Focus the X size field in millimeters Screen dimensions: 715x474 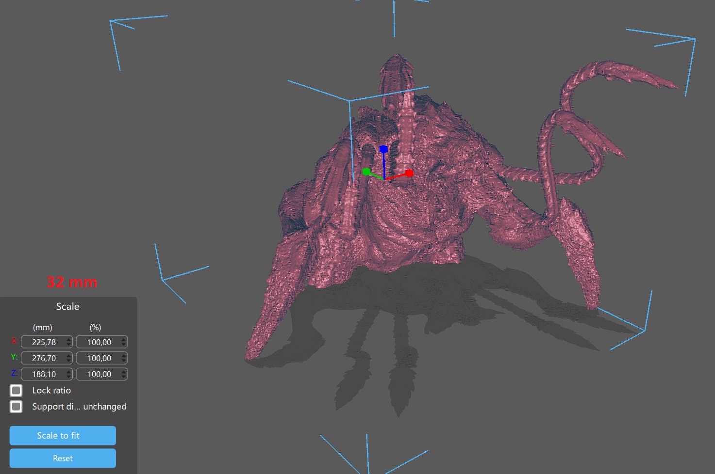(43, 342)
